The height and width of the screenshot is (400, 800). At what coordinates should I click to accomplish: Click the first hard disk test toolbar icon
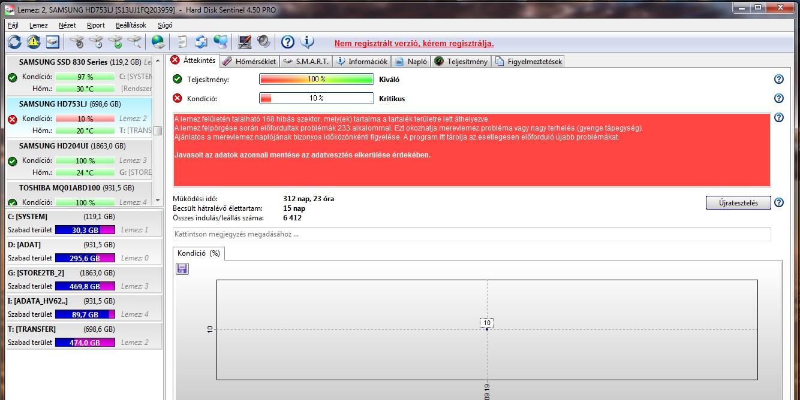coord(77,42)
